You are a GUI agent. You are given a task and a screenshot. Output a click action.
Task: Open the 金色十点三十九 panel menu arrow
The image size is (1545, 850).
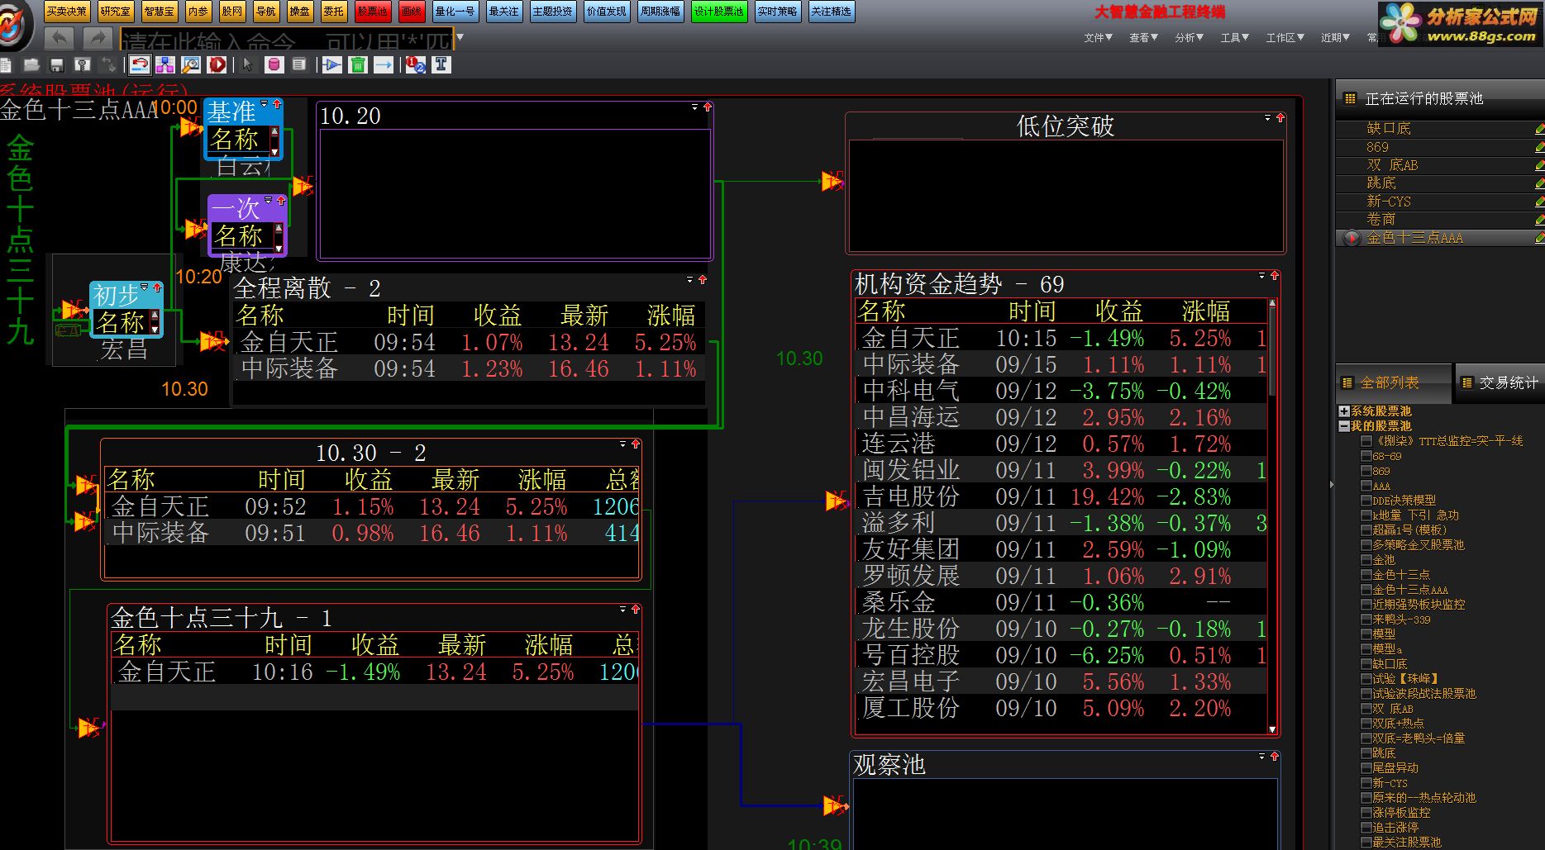click(x=623, y=610)
